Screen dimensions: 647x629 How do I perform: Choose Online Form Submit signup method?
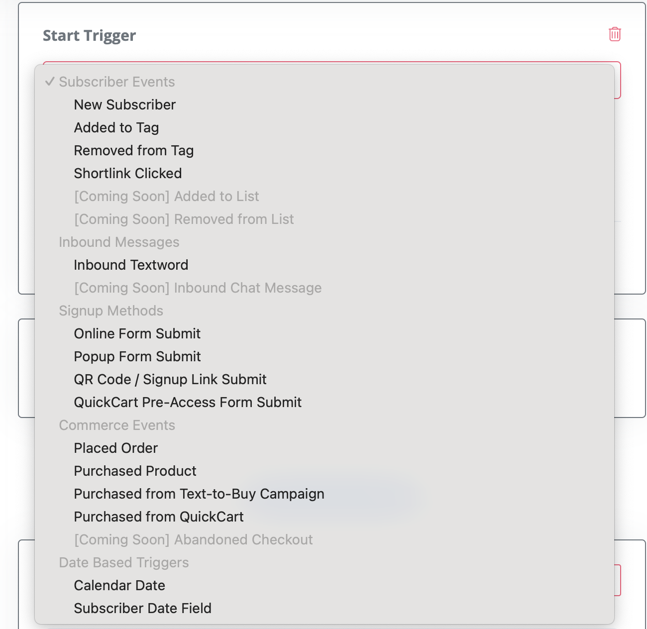137,333
